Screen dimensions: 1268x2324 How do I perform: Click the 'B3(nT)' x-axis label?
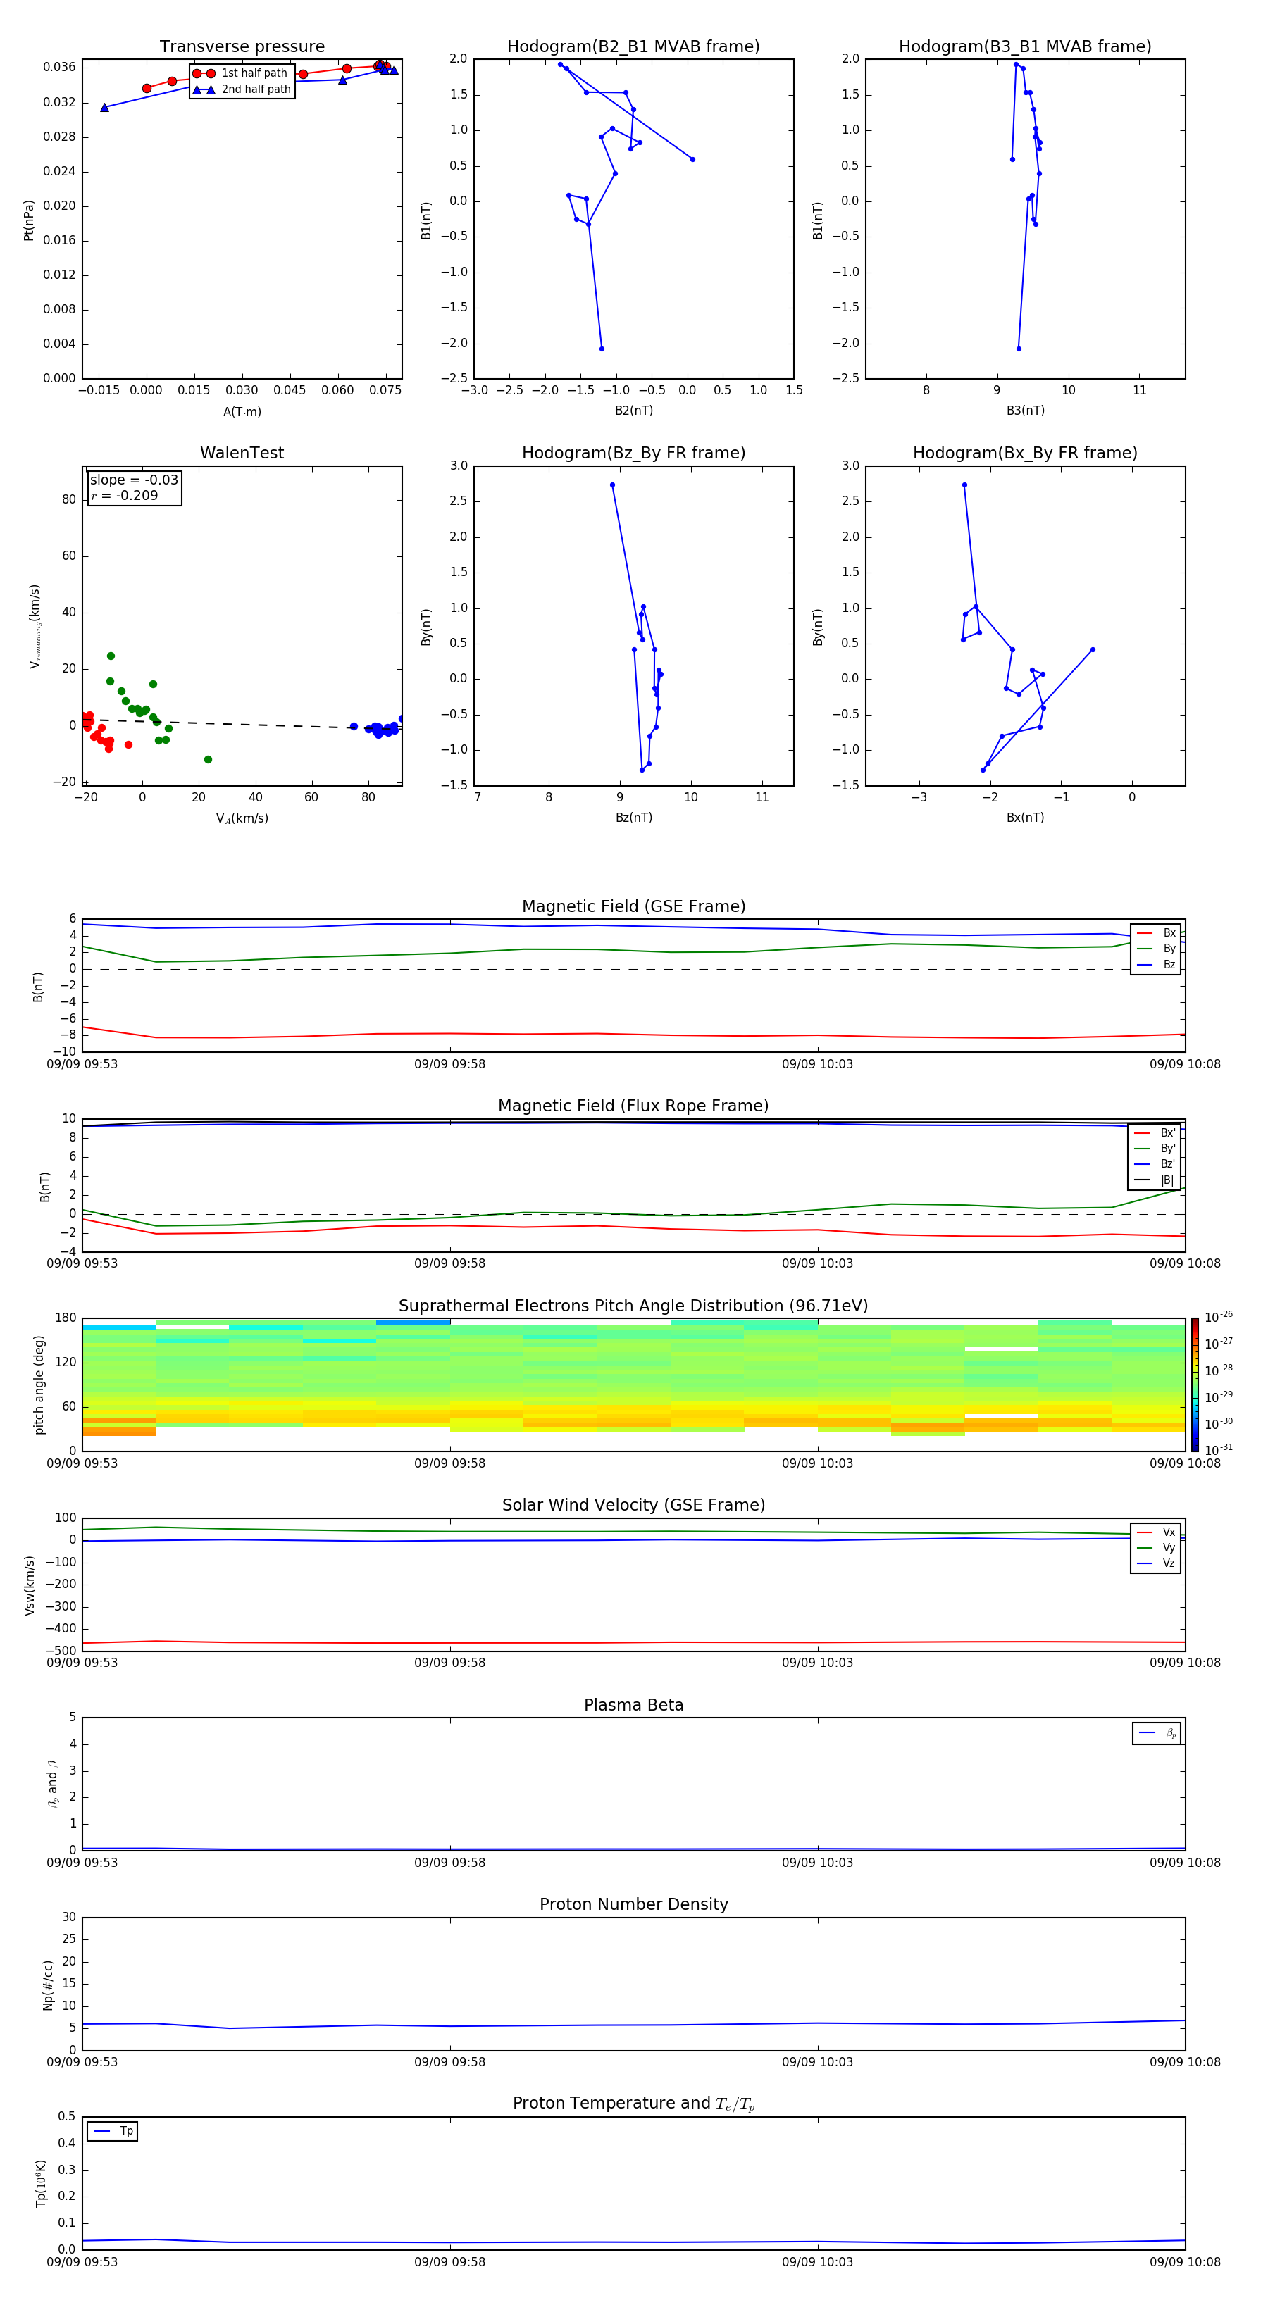[x=1025, y=411]
